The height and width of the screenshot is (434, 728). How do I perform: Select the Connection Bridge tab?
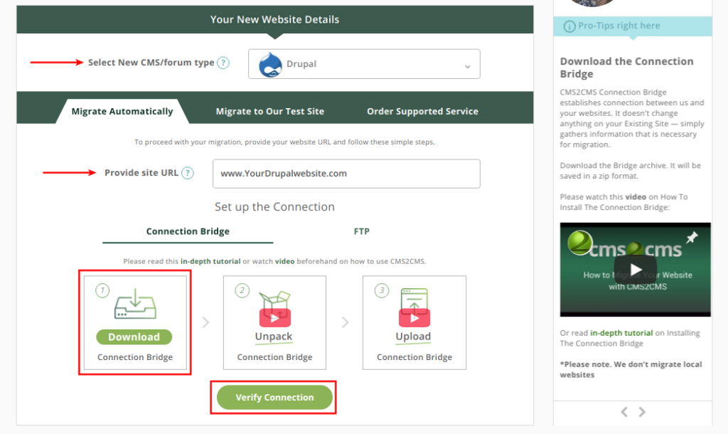(x=188, y=231)
